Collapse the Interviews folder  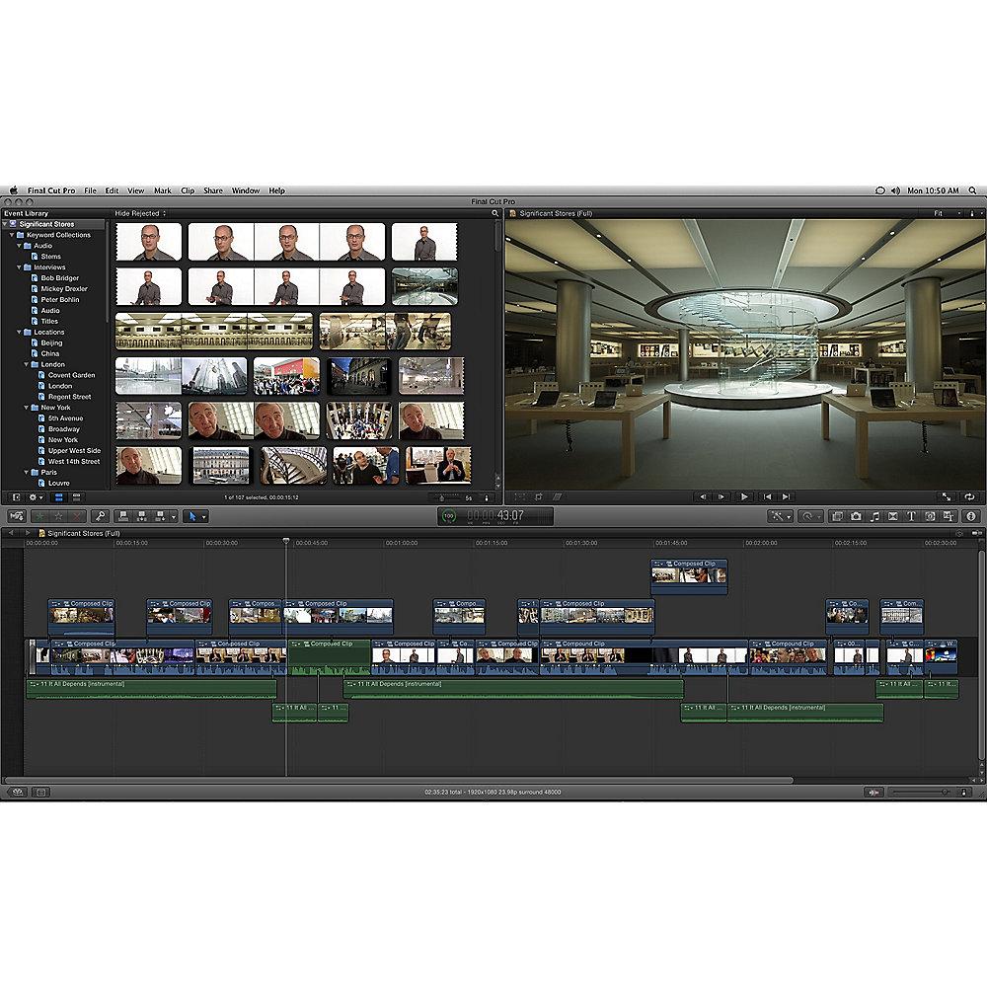click(x=20, y=267)
